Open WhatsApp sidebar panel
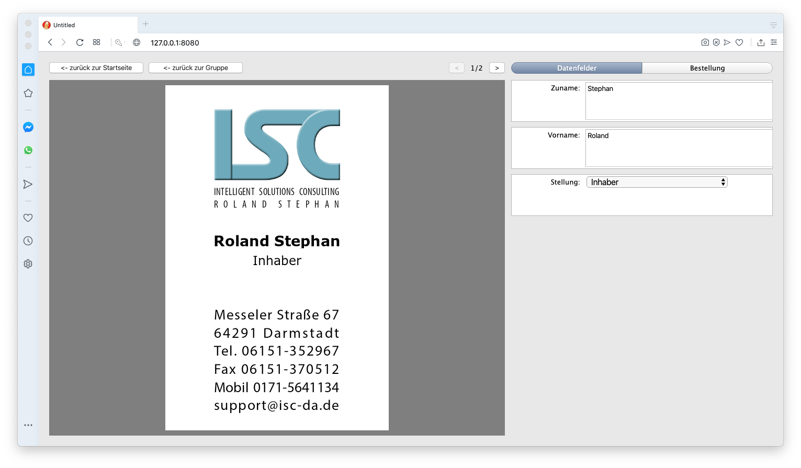Image resolution: width=801 pixels, height=468 pixels. coord(28,150)
